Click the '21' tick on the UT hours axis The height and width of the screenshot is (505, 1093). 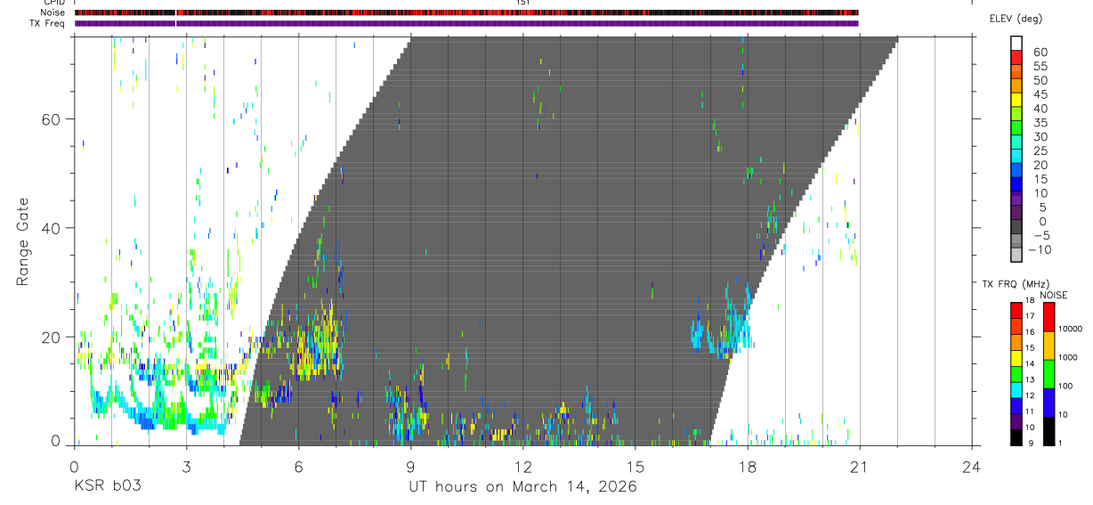click(x=859, y=466)
